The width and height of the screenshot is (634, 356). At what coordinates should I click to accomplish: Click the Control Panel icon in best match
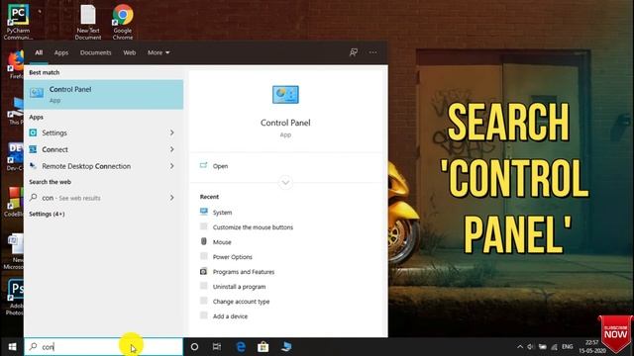point(37,93)
